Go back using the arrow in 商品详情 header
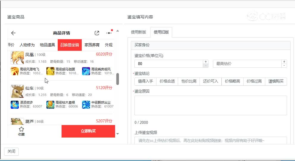Image resolution: width=295 pixels, height=161 pixels. (13, 33)
